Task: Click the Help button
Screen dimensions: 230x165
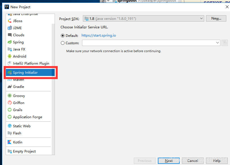Action: [217, 160]
